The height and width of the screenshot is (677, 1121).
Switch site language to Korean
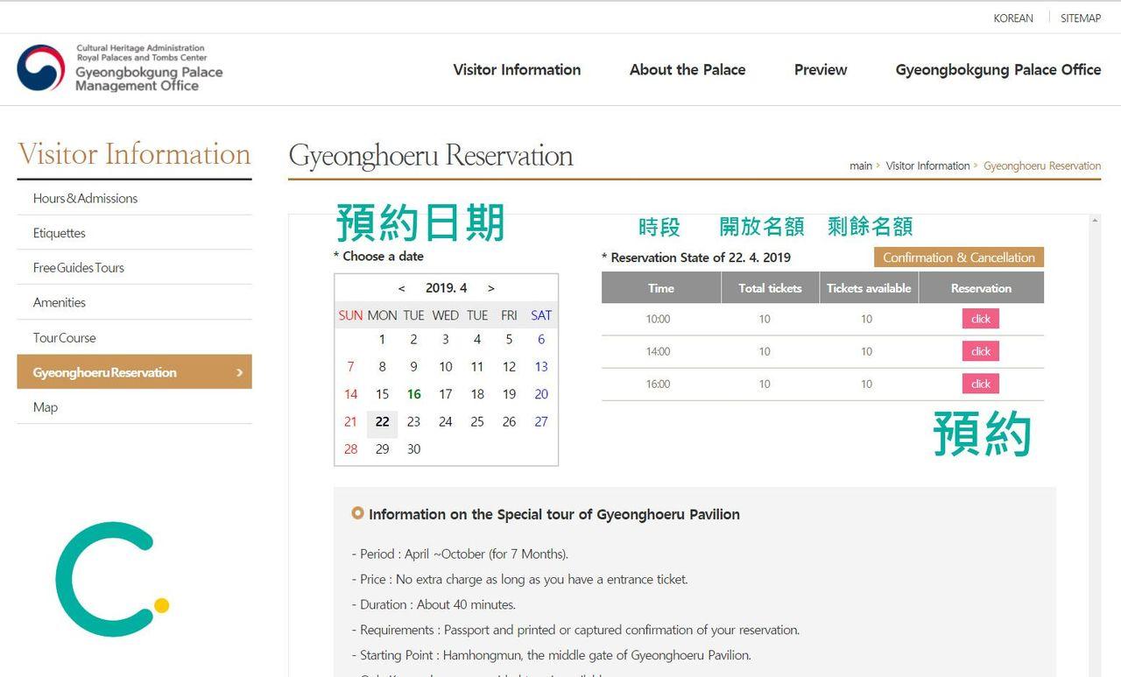coord(1013,18)
